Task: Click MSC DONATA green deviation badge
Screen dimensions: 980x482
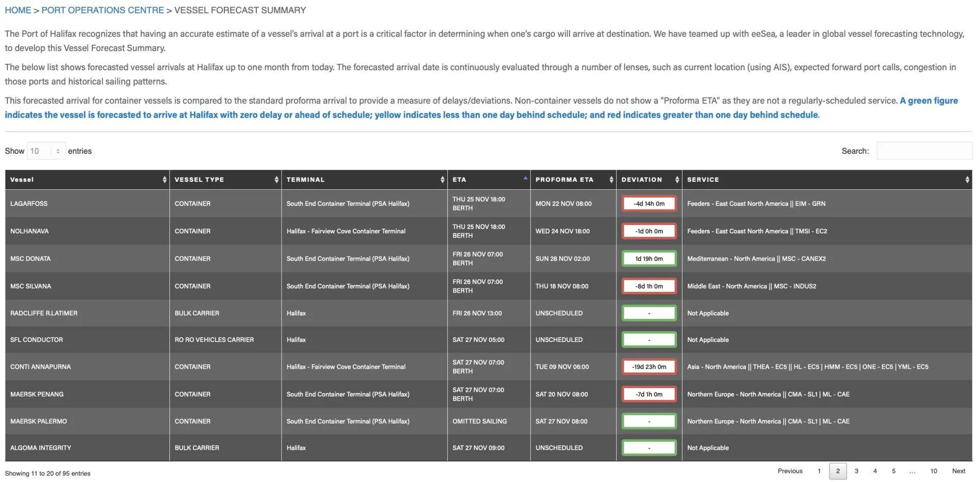Action: (x=649, y=259)
